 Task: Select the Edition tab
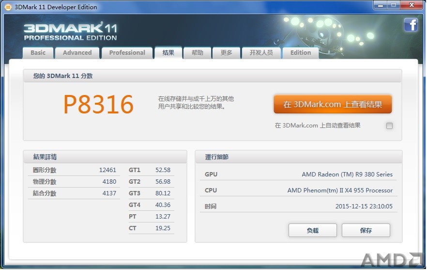pos(301,53)
